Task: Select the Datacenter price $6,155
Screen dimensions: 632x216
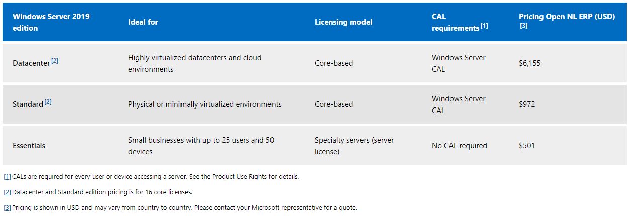Action: [x=529, y=63]
